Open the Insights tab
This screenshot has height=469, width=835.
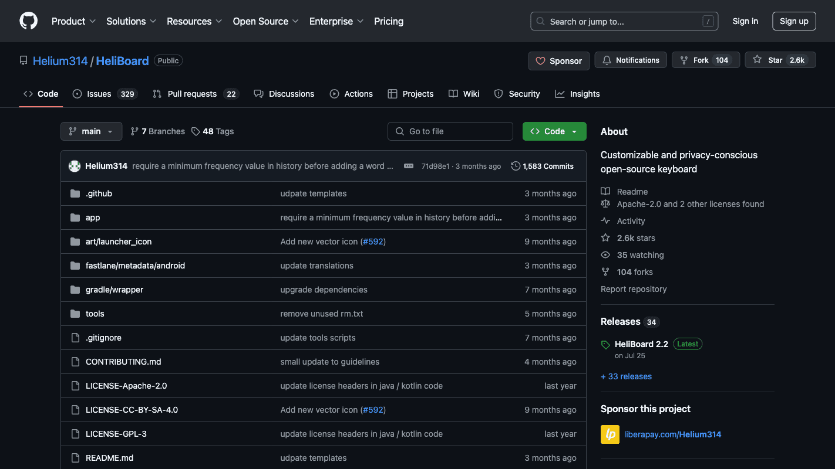[578, 94]
